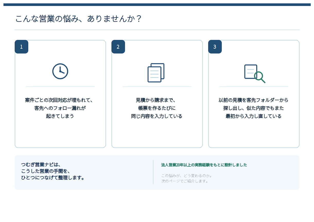Click the number 1 badge
Image resolution: width=314 pixels, height=222 pixels.
click(21, 47)
